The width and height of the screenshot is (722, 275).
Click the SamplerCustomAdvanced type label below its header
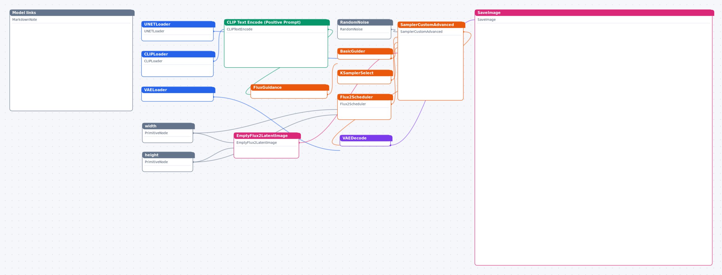point(421,32)
